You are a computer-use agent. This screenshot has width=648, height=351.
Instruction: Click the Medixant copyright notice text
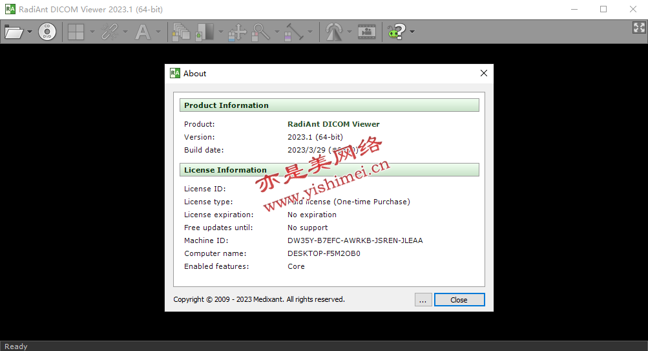click(258, 299)
